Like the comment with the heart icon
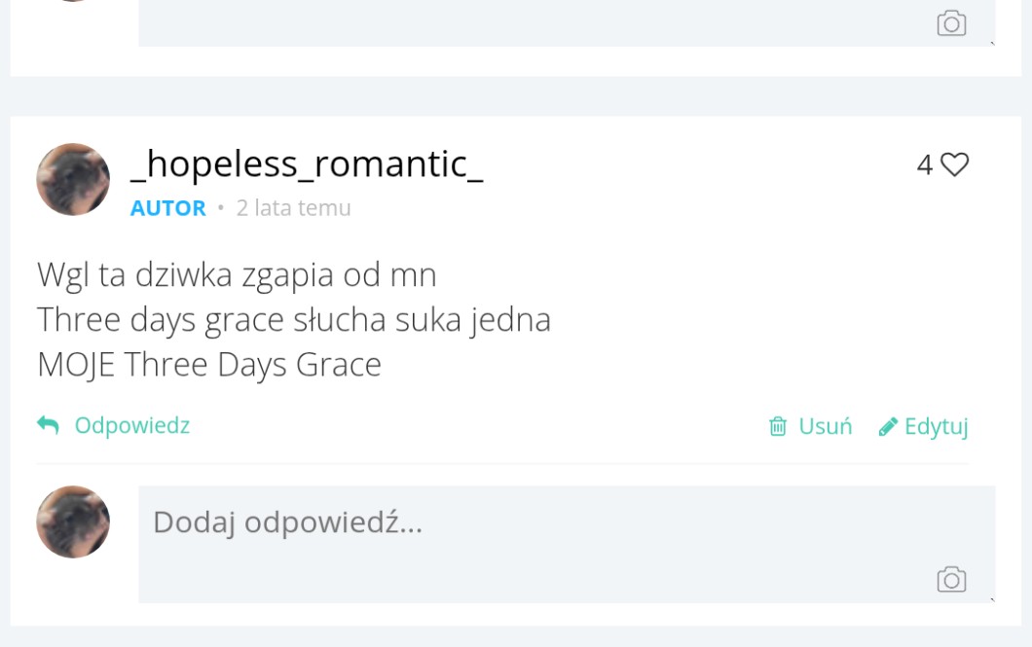Viewport: 1032px width, 647px height. (x=954, y=165)
